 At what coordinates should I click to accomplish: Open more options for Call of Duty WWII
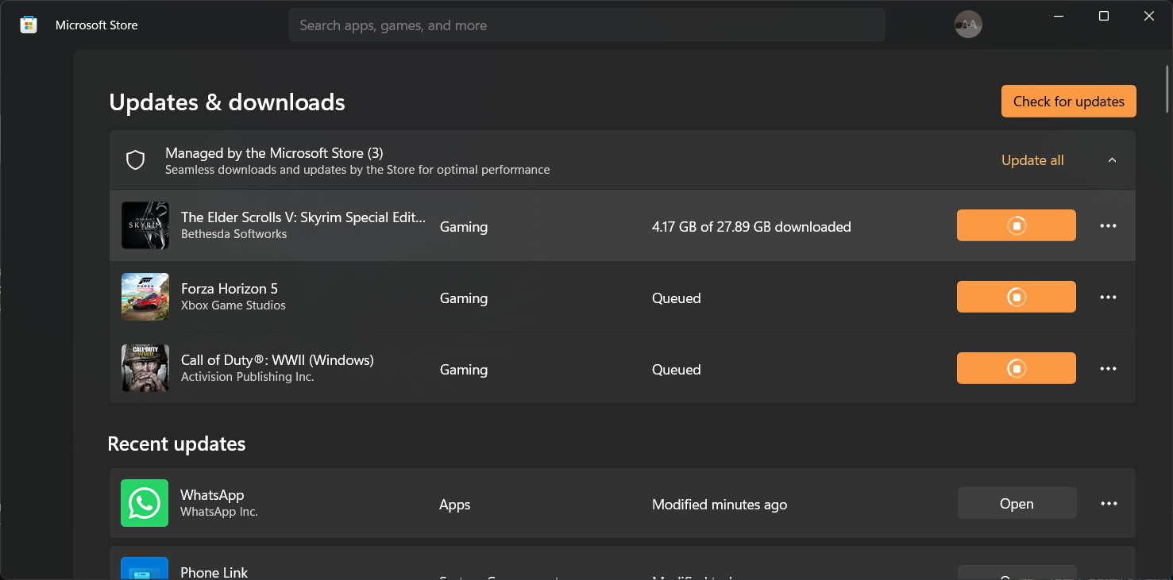pos(1109,369)
